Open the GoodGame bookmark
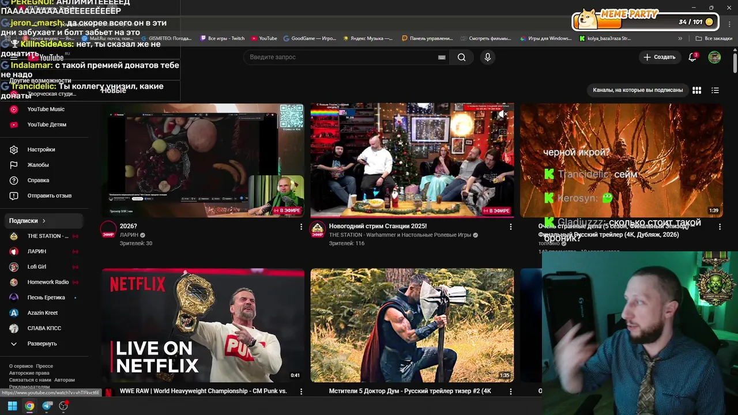 (310, 39)
